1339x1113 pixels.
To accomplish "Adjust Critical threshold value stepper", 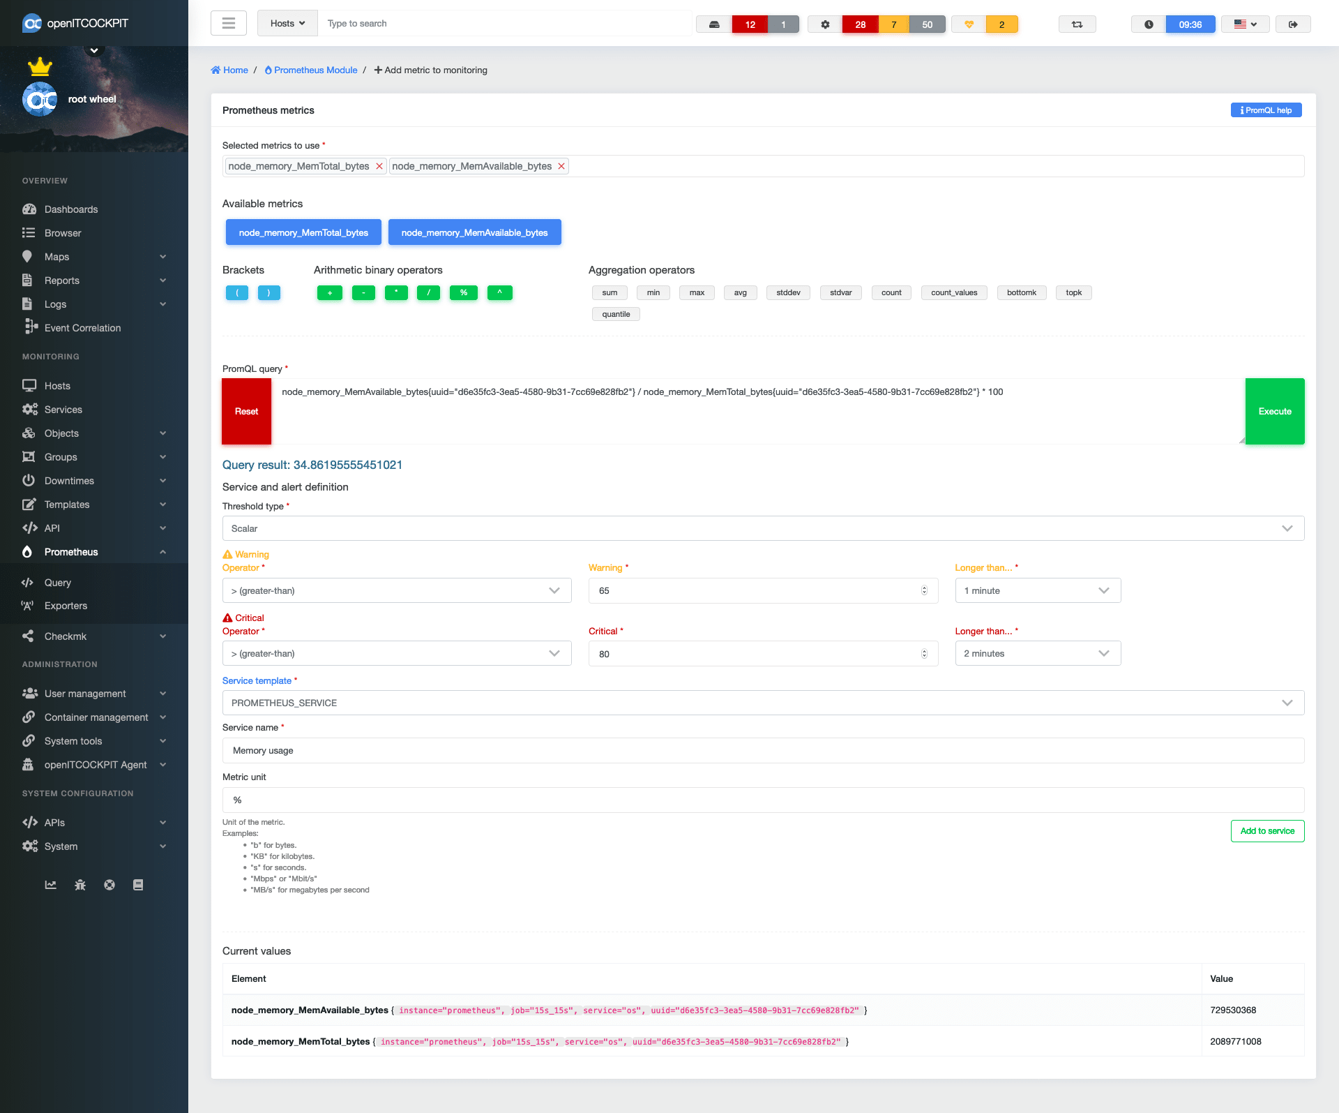I will [x=924, y=654].
